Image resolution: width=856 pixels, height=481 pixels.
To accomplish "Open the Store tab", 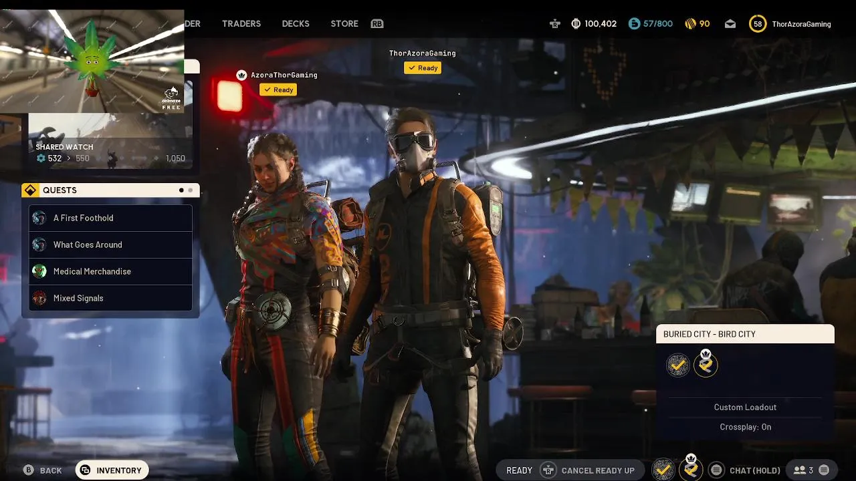I will pos(344,23).
